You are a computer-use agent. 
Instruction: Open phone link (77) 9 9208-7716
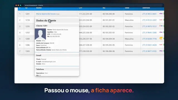[x=149, y=39]
